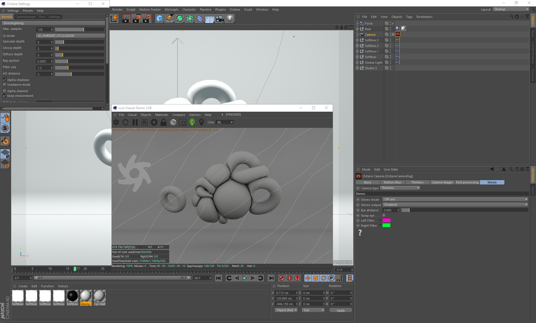Viewport: 536px width, 323px height.
Task: Click the Live Viewer lock resolution icon
Action: (x=164, y=122)
